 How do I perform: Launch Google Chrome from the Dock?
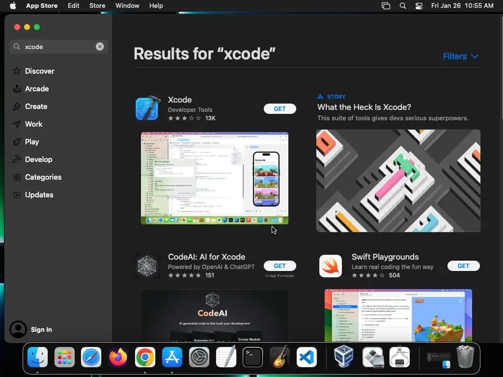tap(145, 357)
